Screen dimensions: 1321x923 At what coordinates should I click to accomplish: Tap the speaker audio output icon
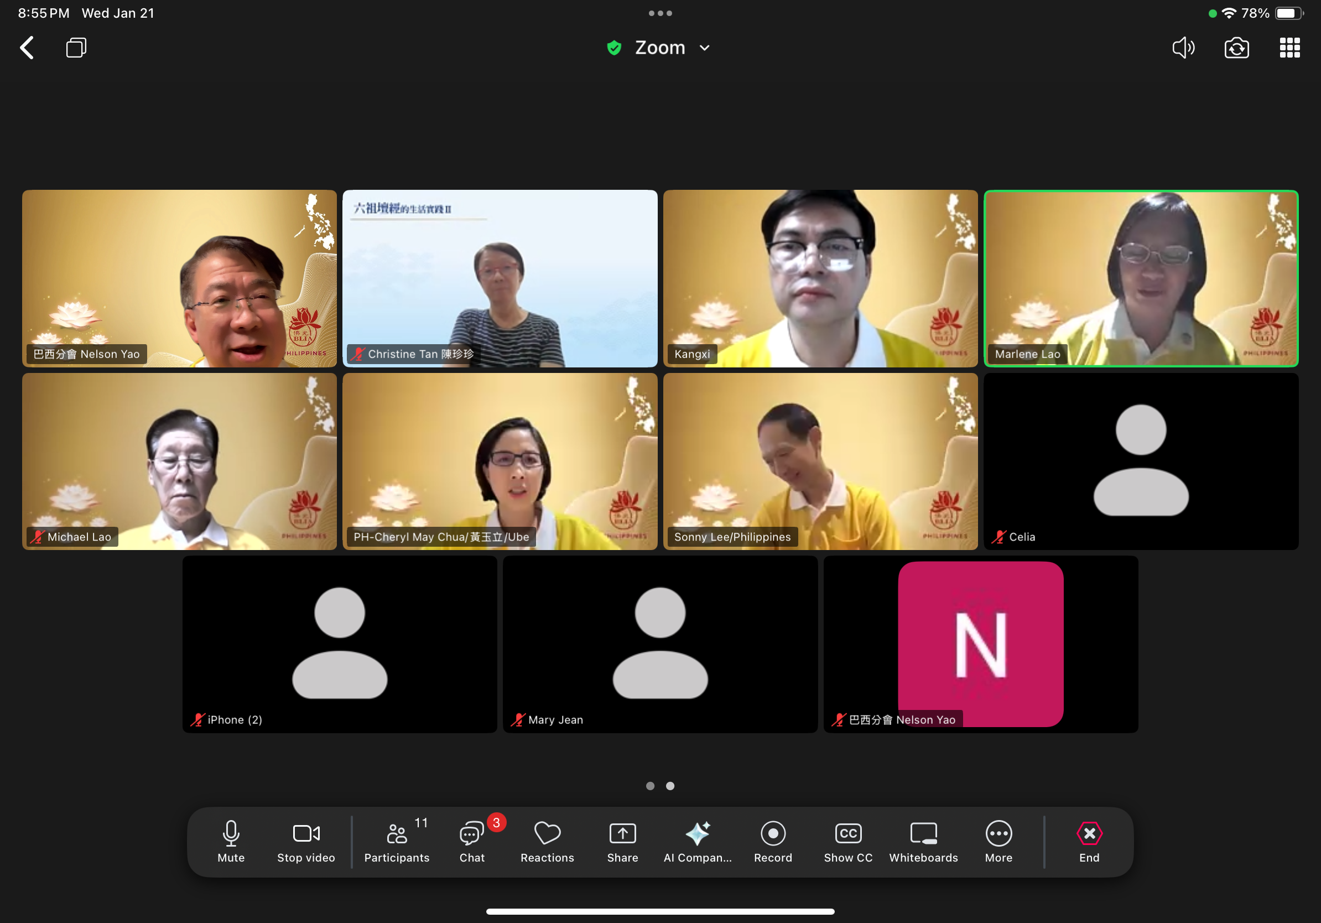[x=1183, y=48]
